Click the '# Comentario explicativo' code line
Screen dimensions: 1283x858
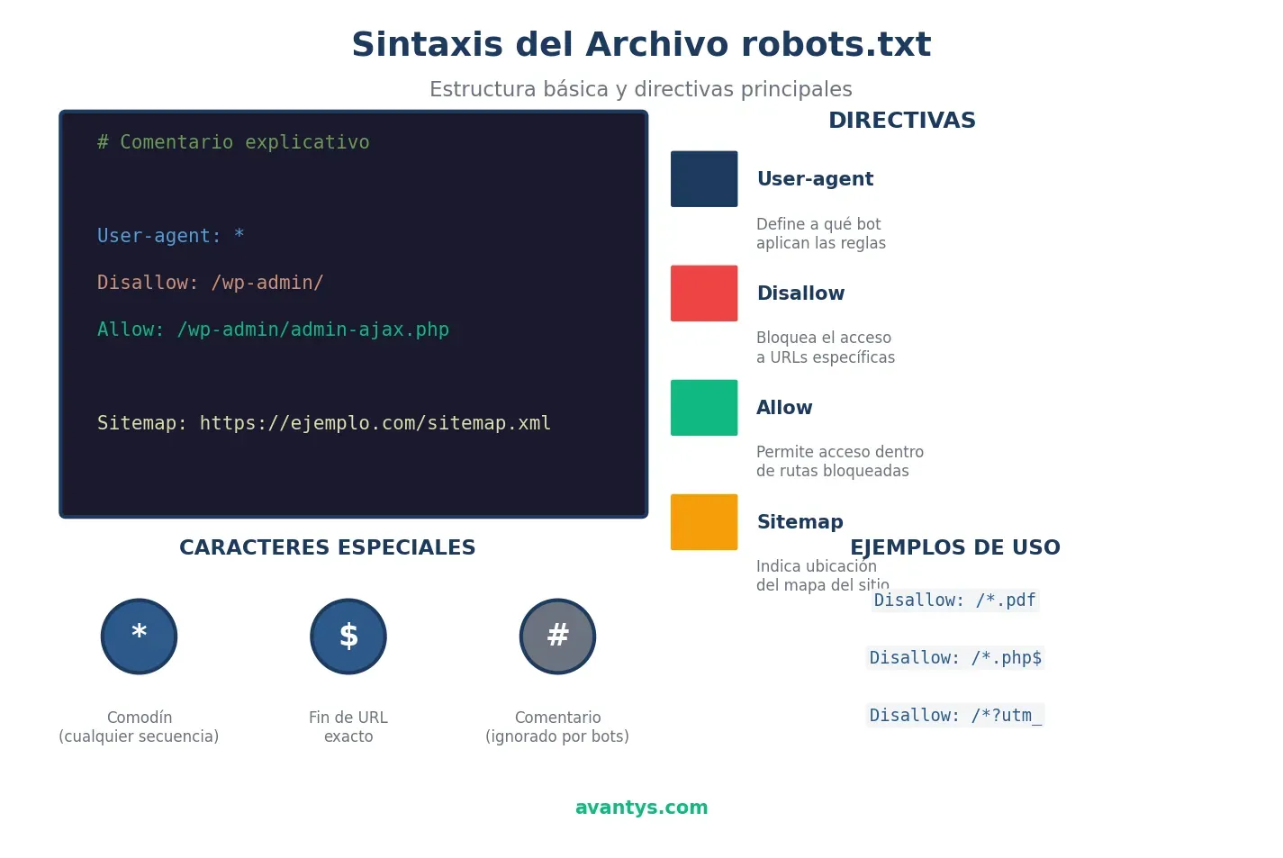pyautogui.click(x=233, y=142)
